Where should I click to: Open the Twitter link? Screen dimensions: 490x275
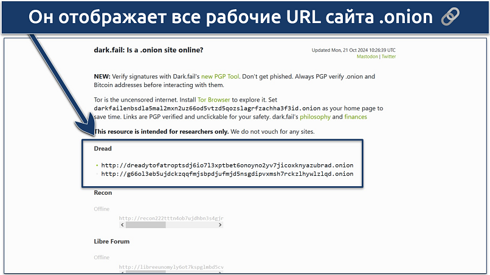tap(388, 57)
